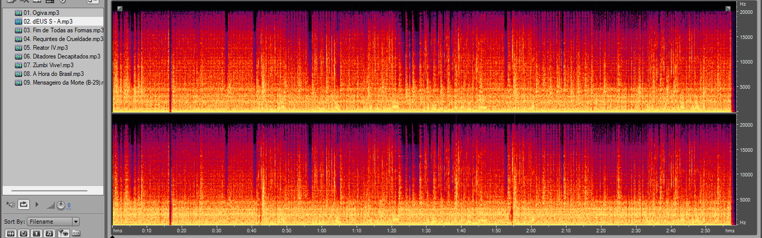Click the file list horizontal scrollbar
Screen dimensions: 762x238
[49, 191]
